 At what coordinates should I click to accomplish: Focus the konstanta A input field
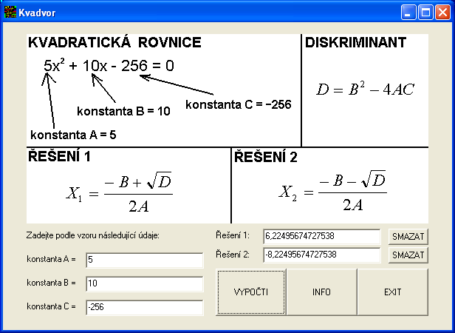click(x=143, y=260)
